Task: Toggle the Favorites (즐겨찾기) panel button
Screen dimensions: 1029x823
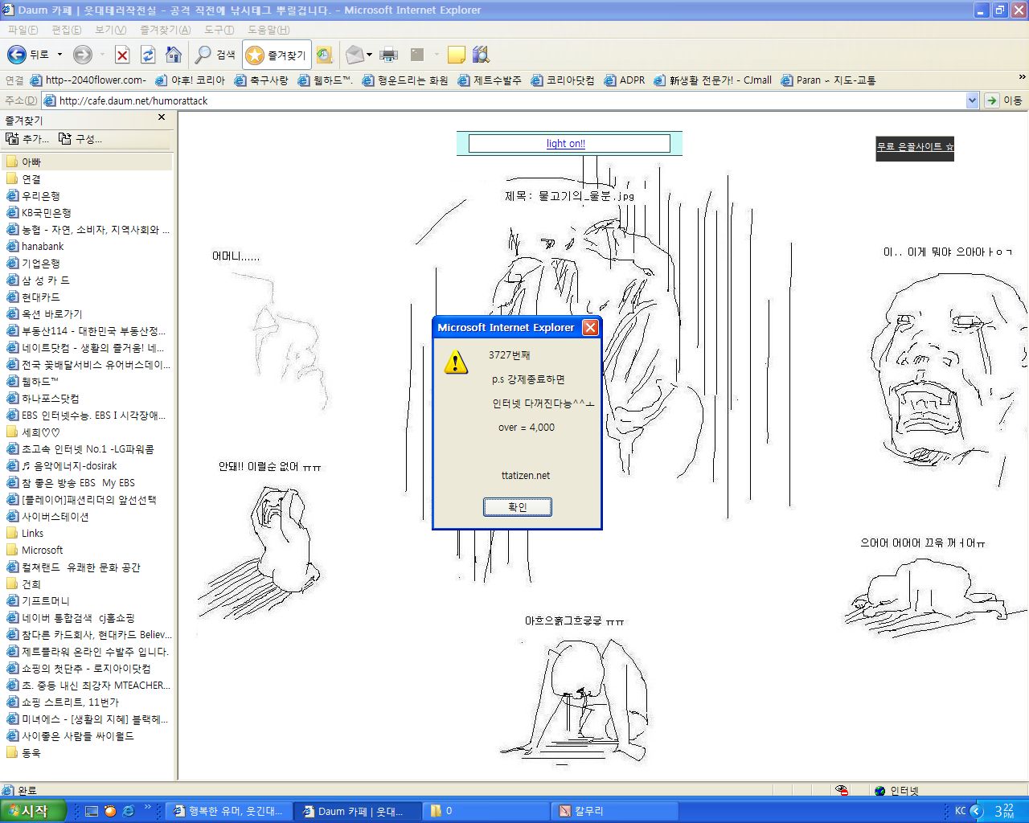Action: coord(277,55)
